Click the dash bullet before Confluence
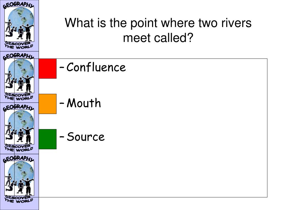The image size is (281, 210). pyautogui.click(x=62, y=68)
